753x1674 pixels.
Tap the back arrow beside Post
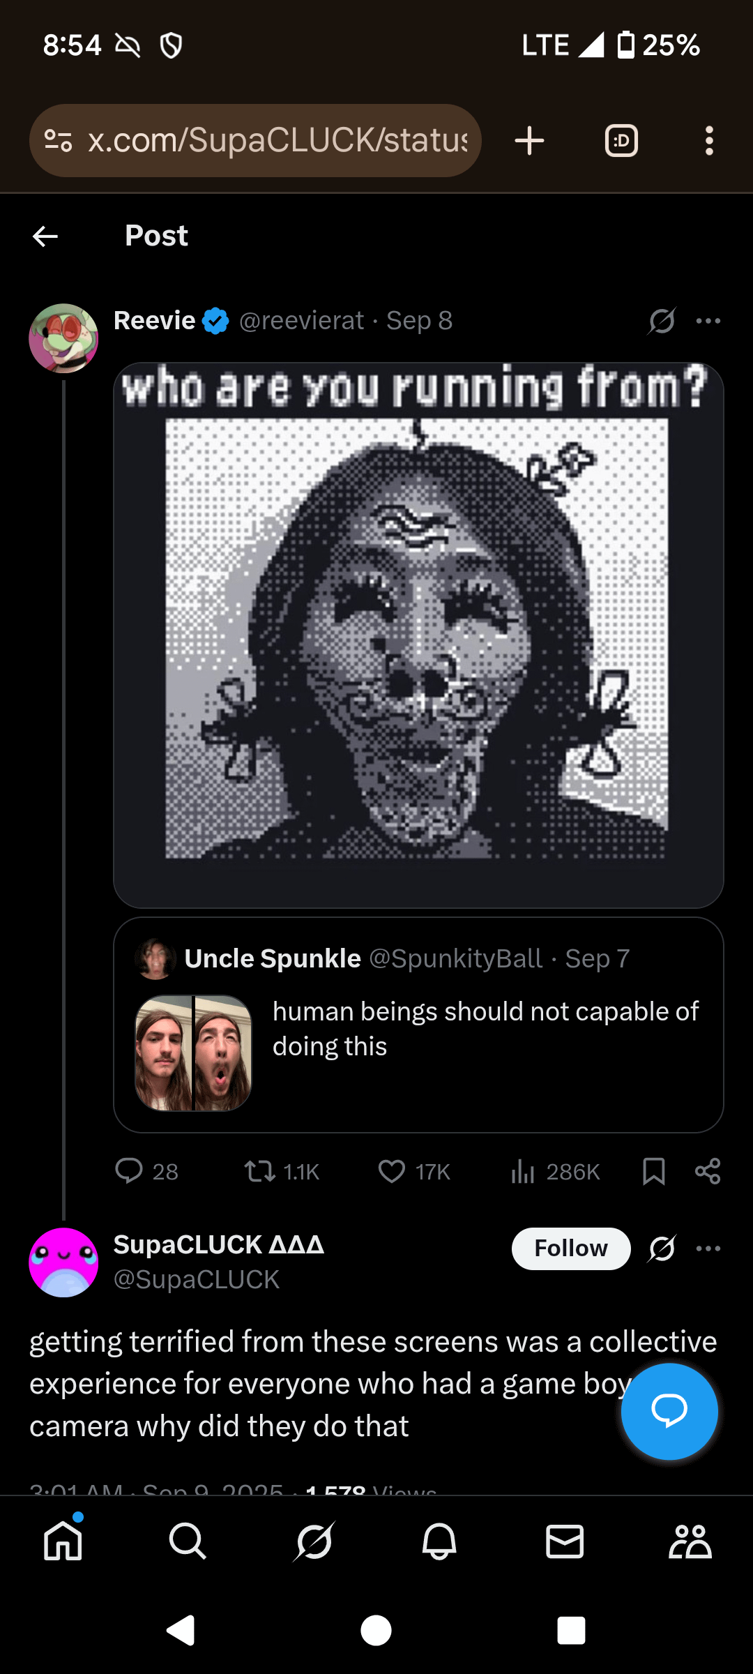pos(45,236)
